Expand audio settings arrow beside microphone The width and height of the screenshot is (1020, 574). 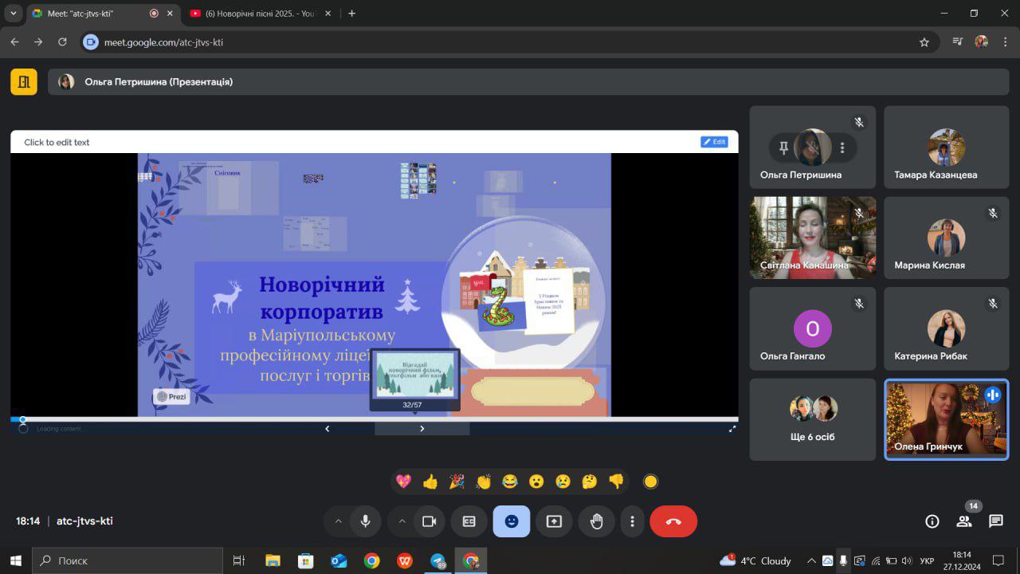(x=338, y=521)
